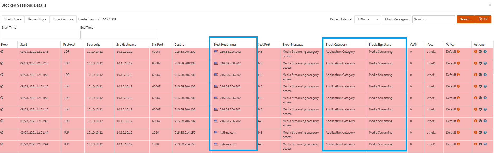
Task: Click the Start Time input field
Action: pos(41,35)
